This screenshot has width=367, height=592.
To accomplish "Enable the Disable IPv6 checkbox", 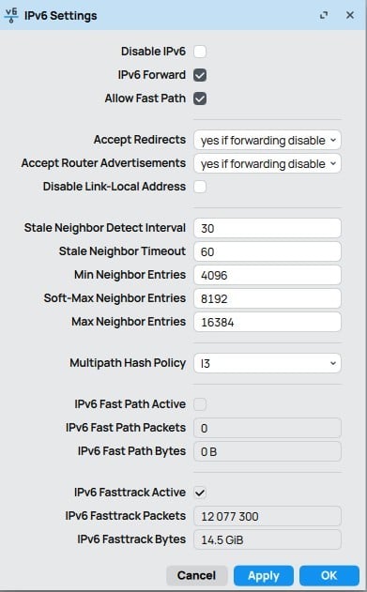I will pos(200,52).
